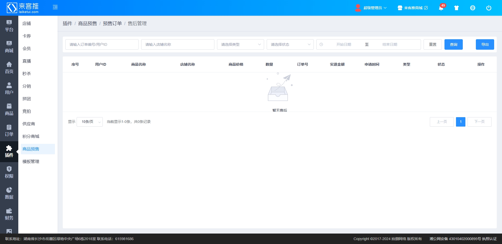Click the sidebar collapse menu icon

coord(55,7)
